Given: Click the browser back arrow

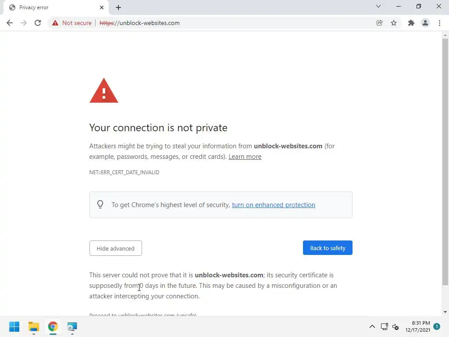Looking at the screenshot, I should (10, 23).
